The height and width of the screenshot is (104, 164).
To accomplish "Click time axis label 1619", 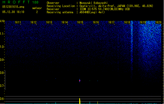I will point(143,22).
